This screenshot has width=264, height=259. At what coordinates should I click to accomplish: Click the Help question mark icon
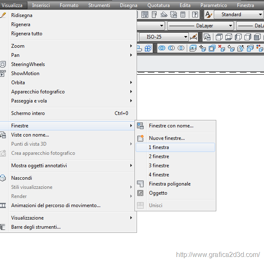point(195,15)
